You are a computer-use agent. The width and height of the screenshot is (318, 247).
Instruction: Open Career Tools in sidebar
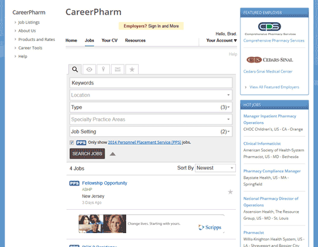[30, 48]
